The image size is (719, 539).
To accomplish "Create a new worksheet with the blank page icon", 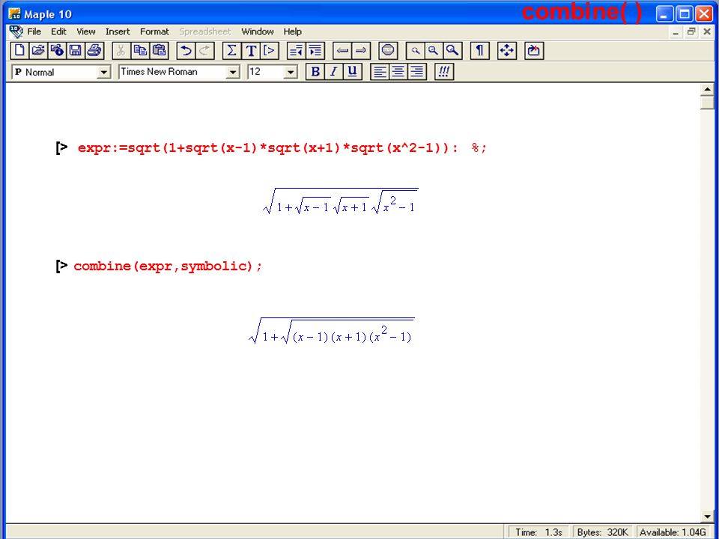I will pos(19,50).
